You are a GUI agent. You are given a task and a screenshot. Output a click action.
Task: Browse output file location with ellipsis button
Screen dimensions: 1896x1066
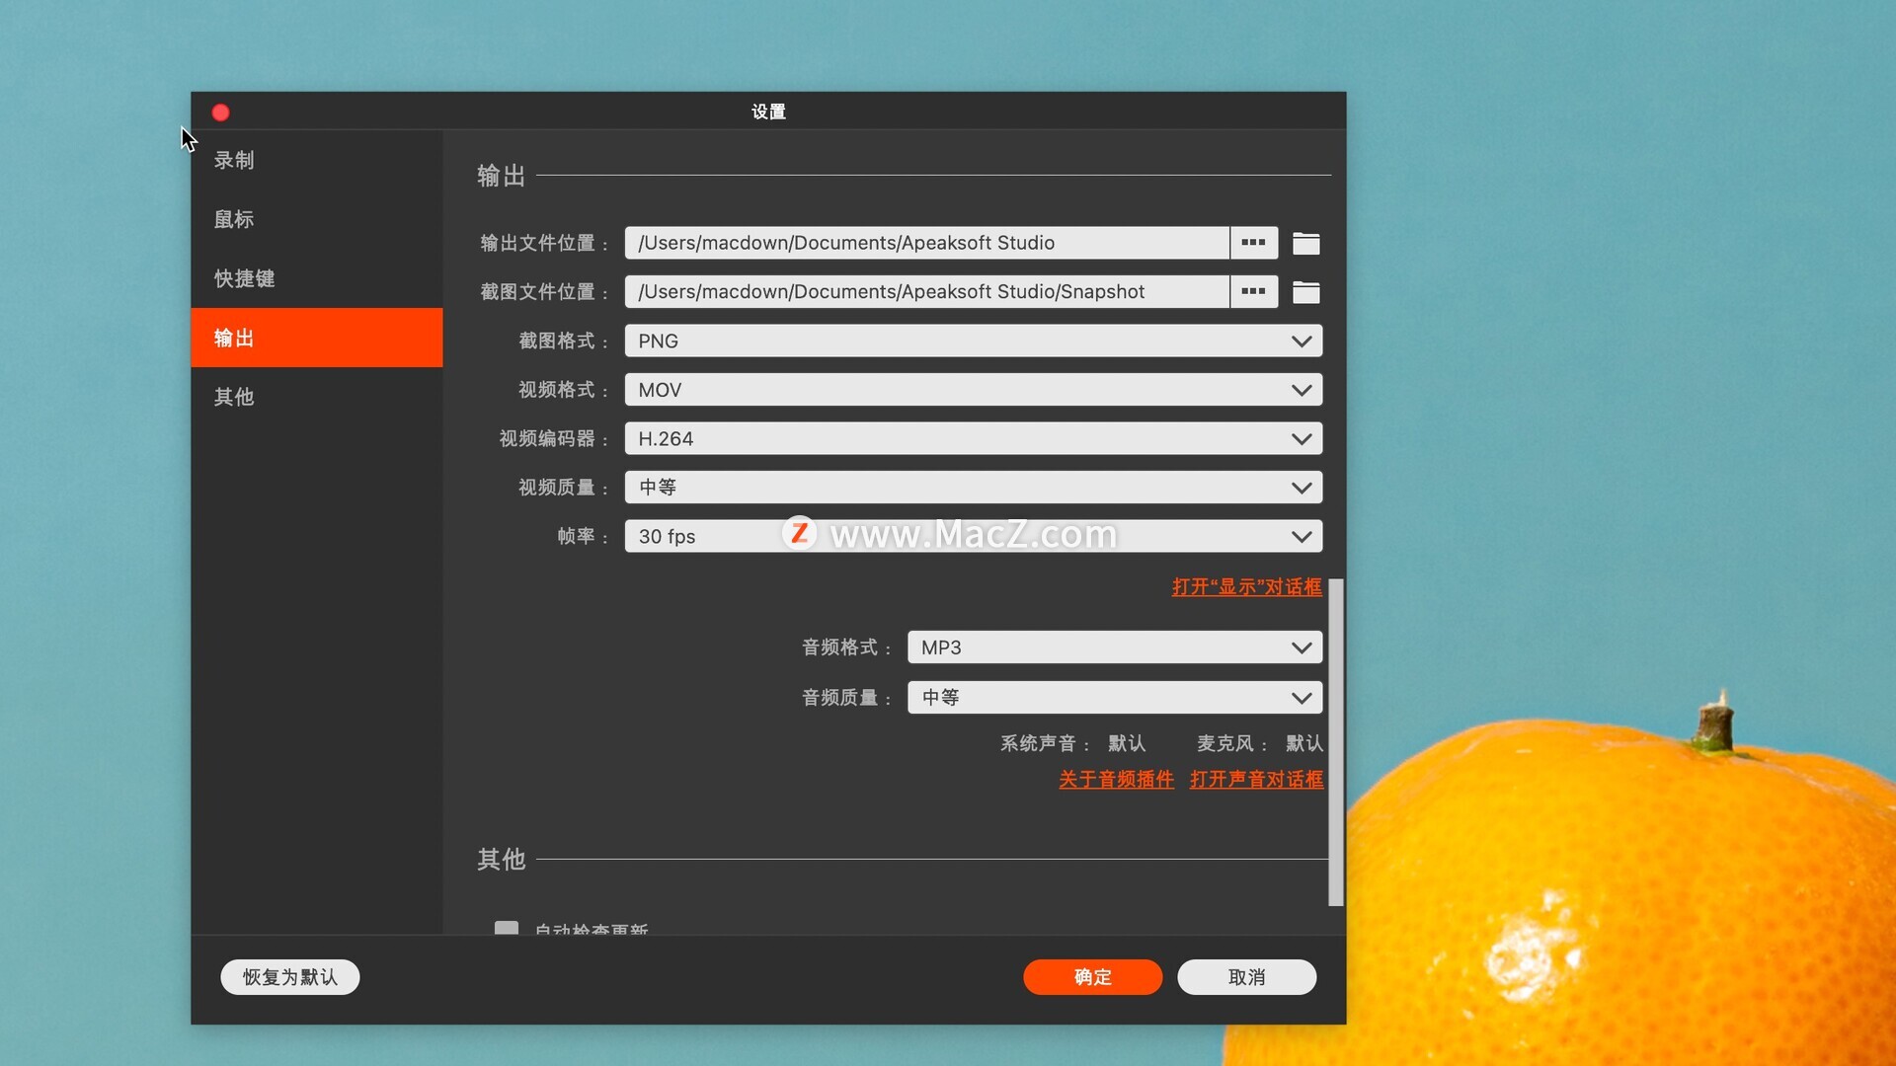[1253, 243]
